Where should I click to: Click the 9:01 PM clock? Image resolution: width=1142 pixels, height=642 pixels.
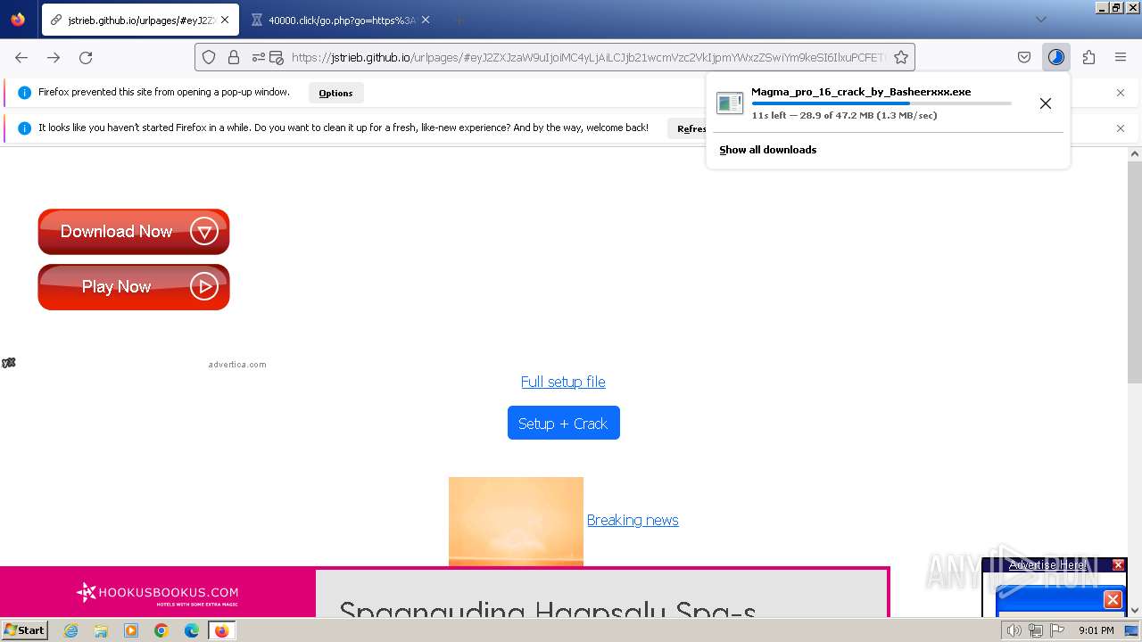1096,630
